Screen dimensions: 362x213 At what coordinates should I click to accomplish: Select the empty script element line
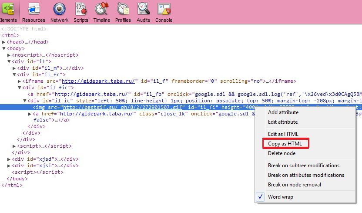pos(37,172)
